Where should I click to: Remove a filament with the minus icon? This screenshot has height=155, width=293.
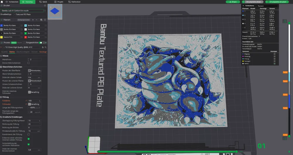pos(36,20)
